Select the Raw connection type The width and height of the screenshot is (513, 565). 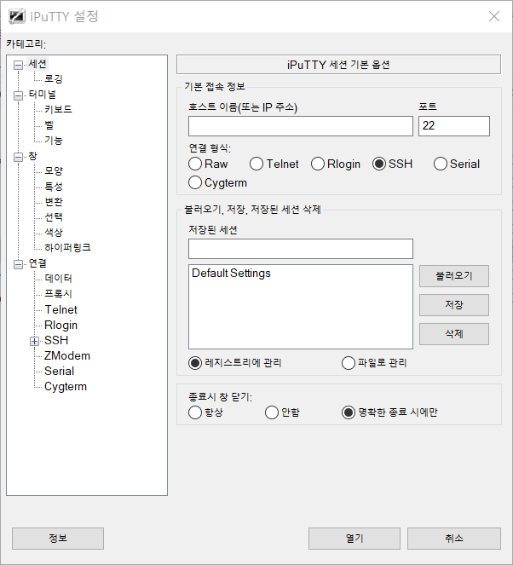(x=208, y=164)
